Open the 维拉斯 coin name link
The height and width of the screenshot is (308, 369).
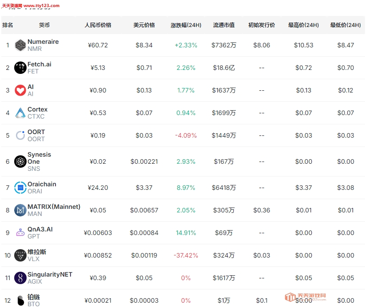click(37, 252)
